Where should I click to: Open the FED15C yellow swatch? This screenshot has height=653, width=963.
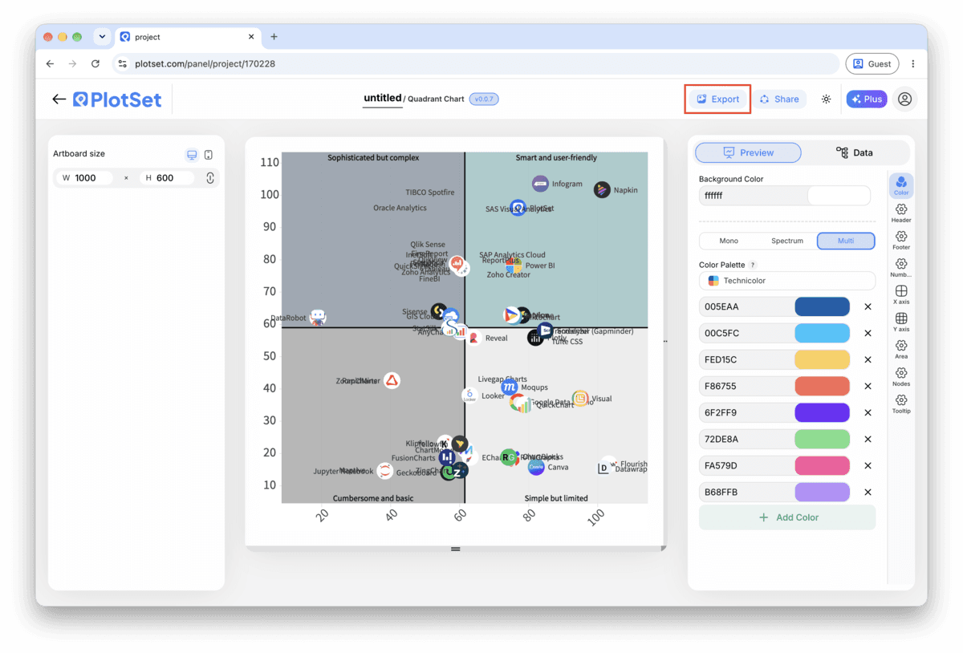click(822, 359)
